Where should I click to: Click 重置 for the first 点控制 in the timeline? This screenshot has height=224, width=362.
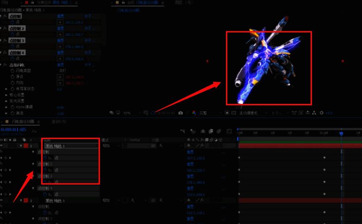(x=190, y=152)
